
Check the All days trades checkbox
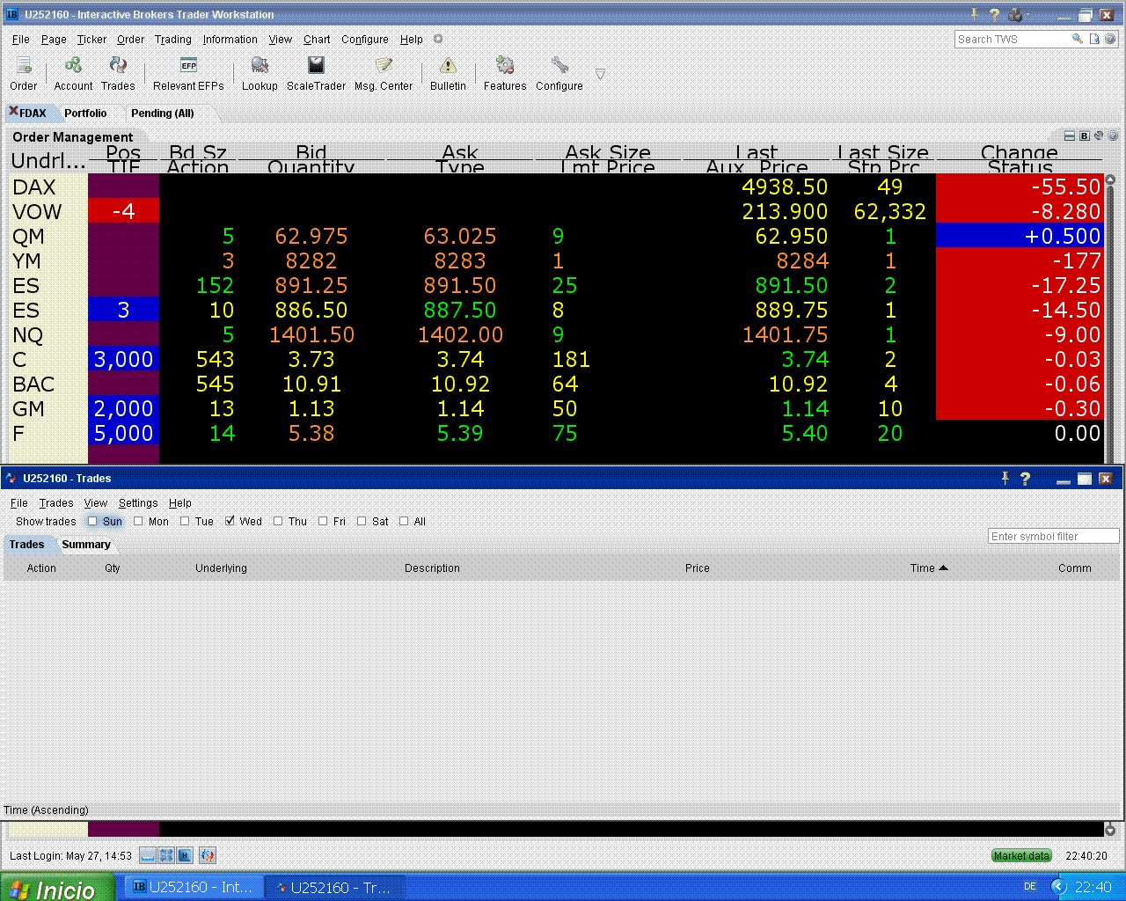point(404,521)
